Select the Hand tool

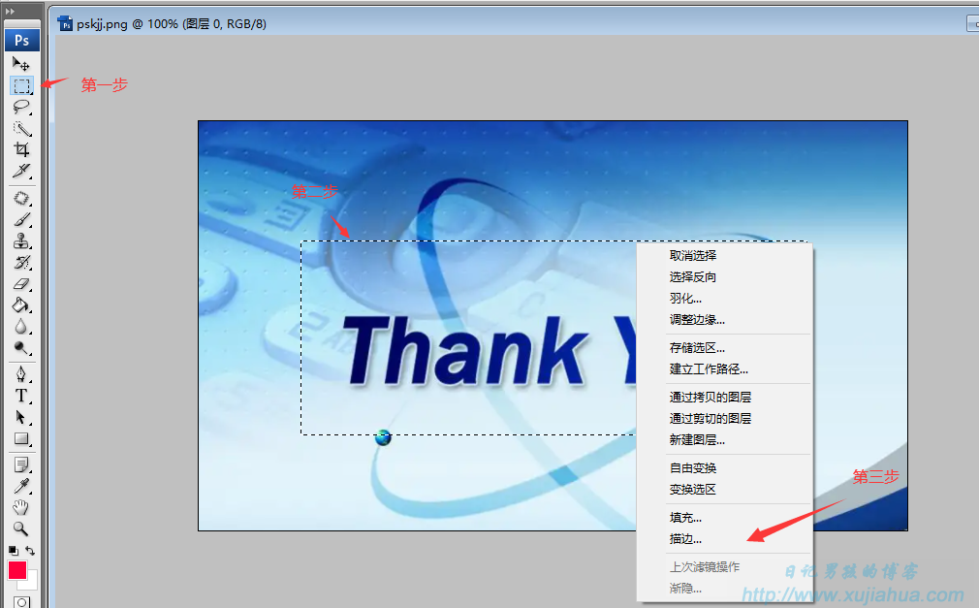point(21,507)
